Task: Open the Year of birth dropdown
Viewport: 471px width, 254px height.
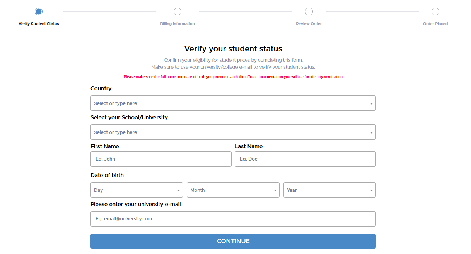Action: click(329, 190)
